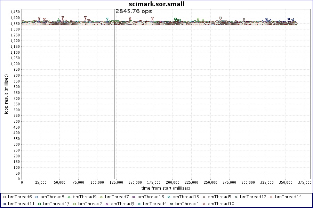
Task: Click the bmThread7 diamond legend marker
Action: [x=101, y=197]
